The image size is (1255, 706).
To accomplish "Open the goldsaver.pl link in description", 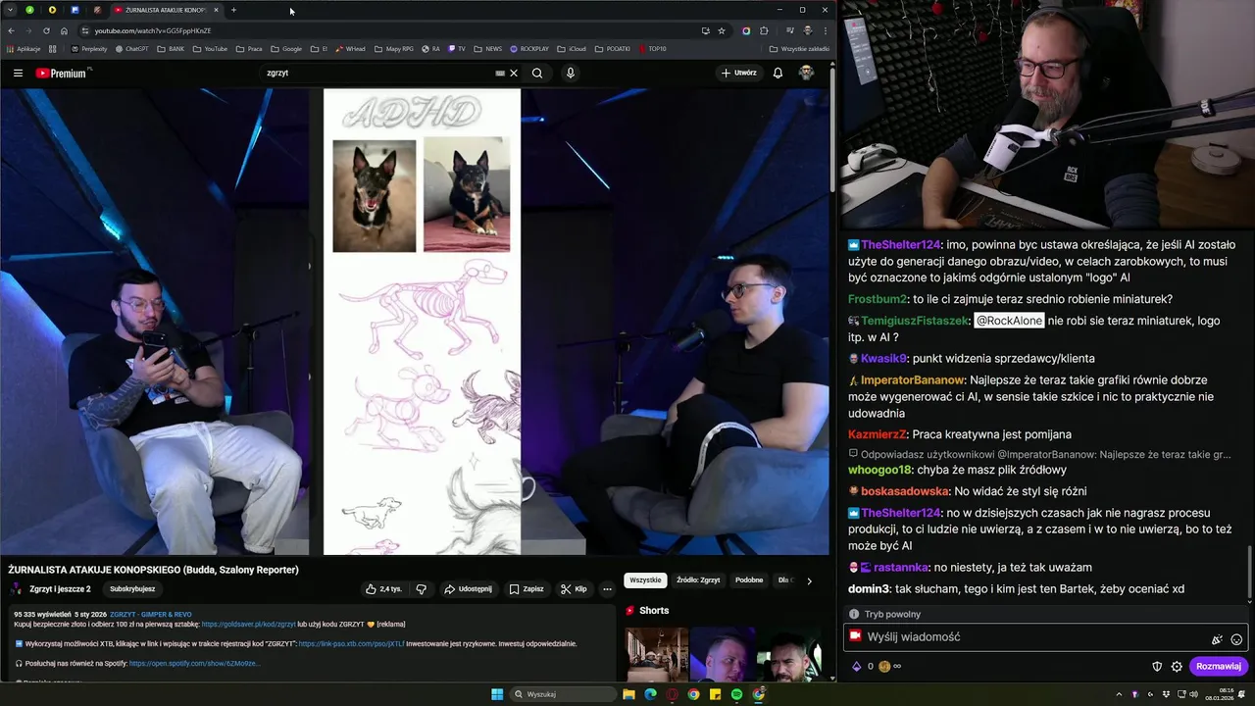I will click(248, 624).
